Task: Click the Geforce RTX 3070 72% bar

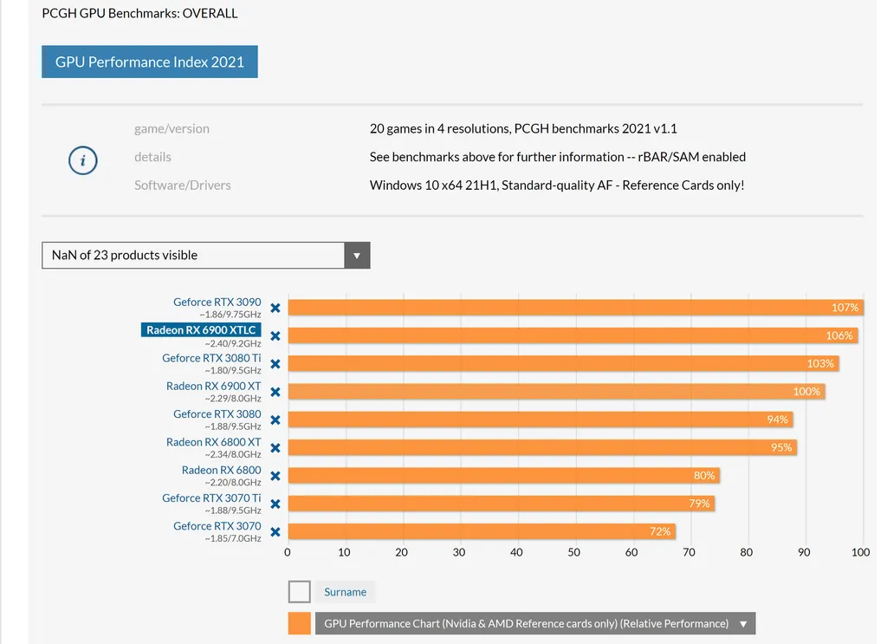Action: tap(481, 531)
